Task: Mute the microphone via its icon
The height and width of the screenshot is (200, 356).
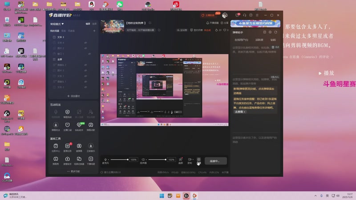Action: click(x=105, y=160)
